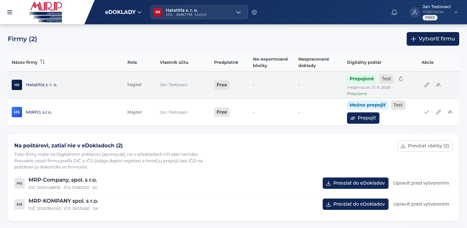The height and width of the screenshot is (228, 467).
Task: Prevziať do eDokladov for MRP-Company, spol. s r.o.
Action: pyautogui.click(x=355, y=183)
